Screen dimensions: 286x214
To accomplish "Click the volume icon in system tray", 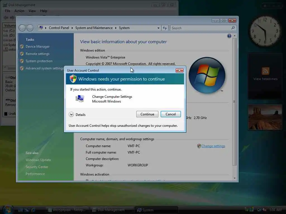I will click(x=264, y=210).
